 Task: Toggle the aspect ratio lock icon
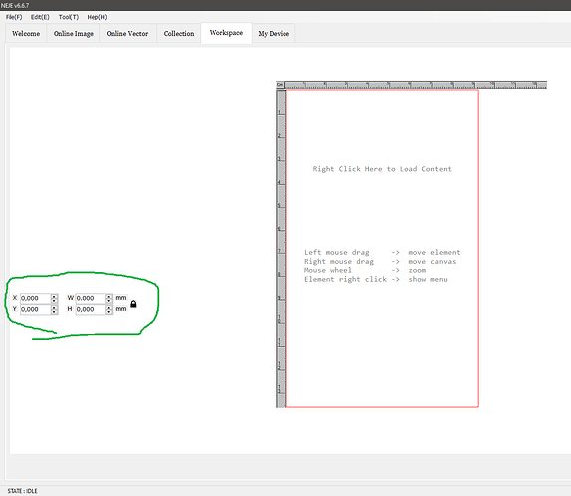133,304
